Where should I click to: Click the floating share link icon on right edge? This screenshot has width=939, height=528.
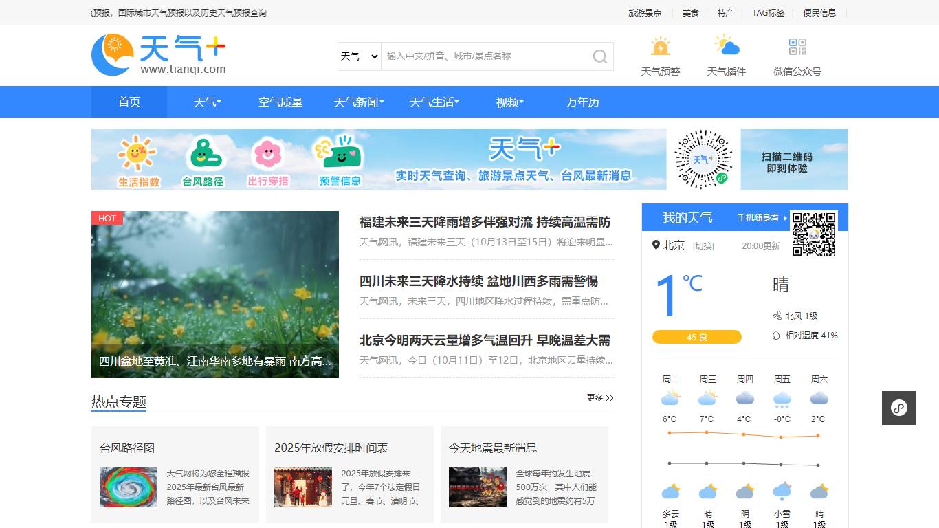click(x=898, y=407)
